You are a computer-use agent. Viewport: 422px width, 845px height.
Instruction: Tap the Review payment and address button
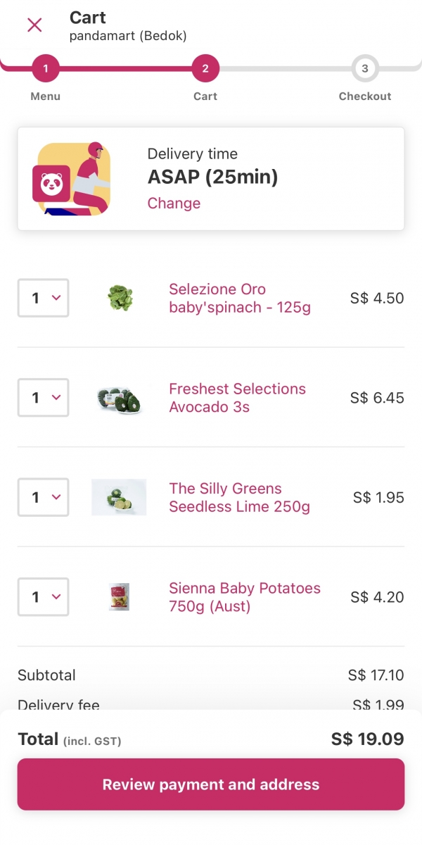pyautogui.click(x=211, y=784)
